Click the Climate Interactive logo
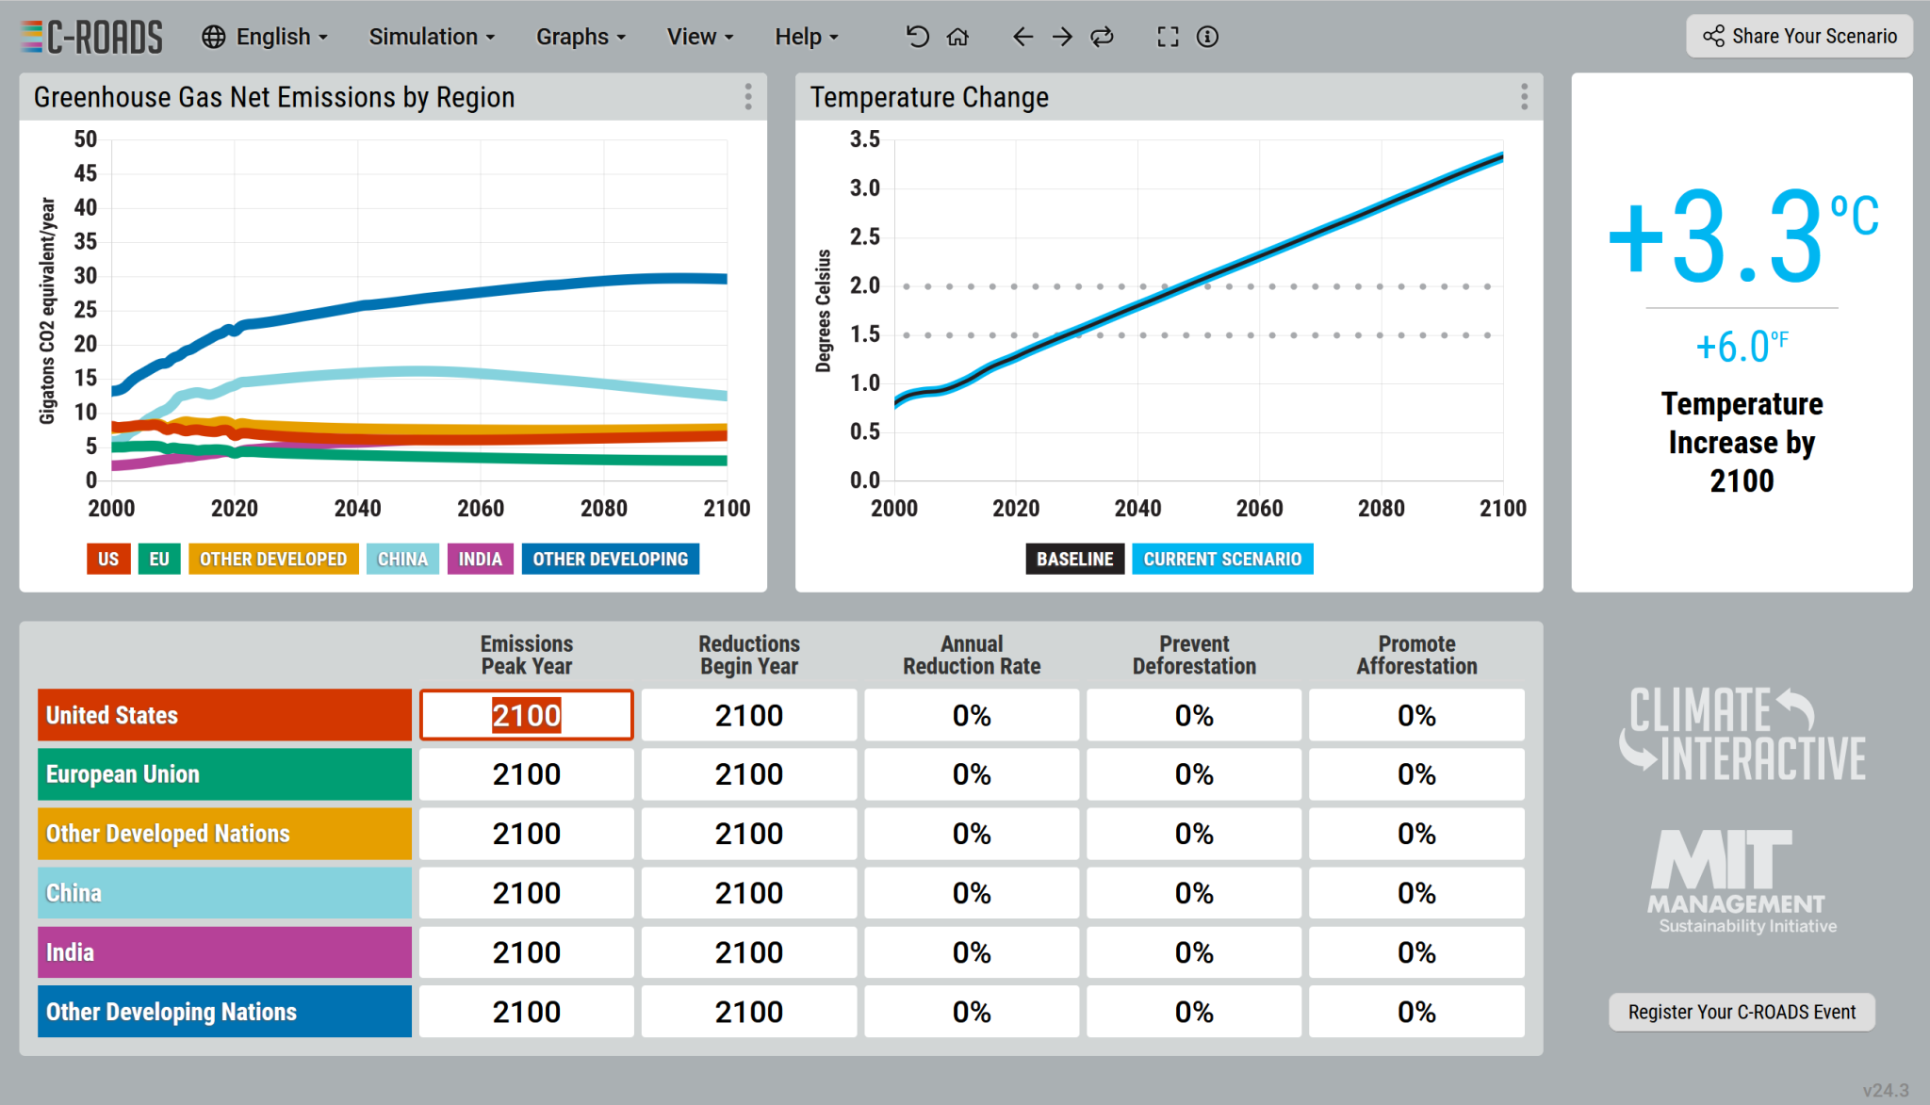 [x=1742, y=734]
